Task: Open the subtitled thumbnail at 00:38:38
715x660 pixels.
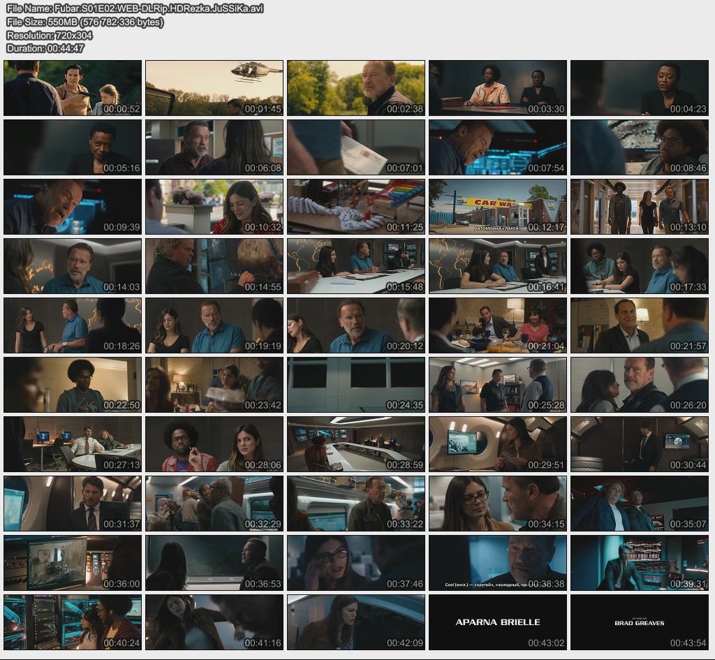Action: coord(497,563)
